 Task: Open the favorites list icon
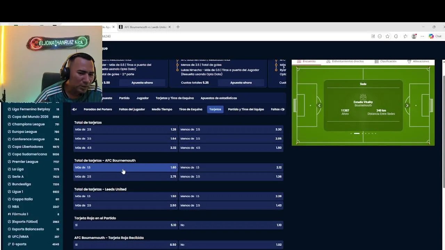coord(405,36)
